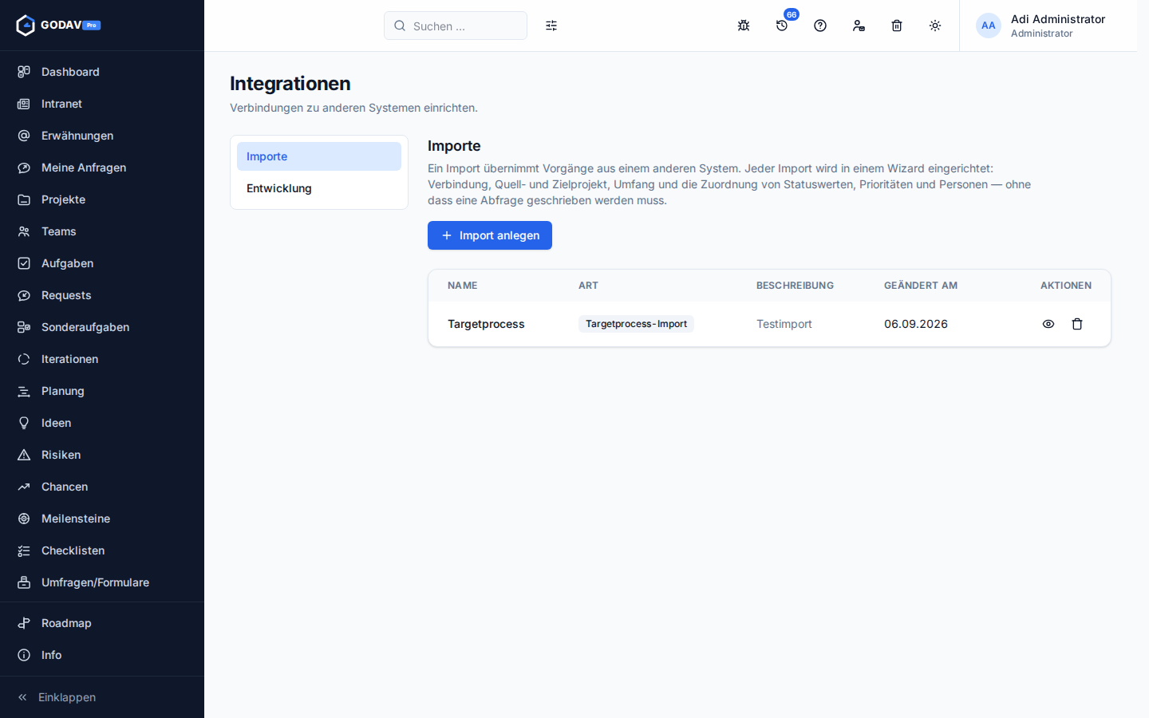The width and height of the screenshot is (1149, 718).
Task: Open history icon with 66 badge
Action: (x=782, y=26)
